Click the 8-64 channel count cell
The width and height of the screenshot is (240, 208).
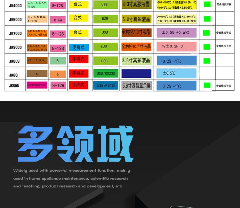(x=58, y=20)
